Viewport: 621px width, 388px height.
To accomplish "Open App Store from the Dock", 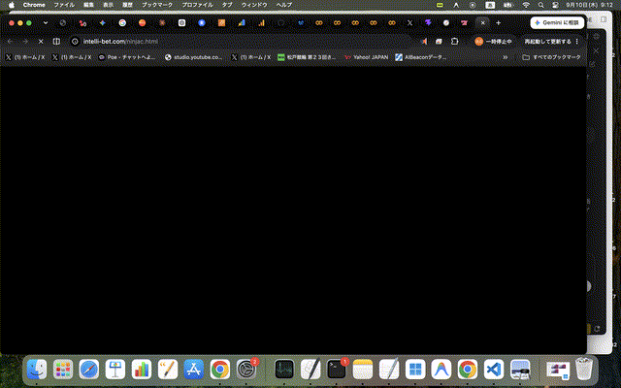I will click(194, 369).
